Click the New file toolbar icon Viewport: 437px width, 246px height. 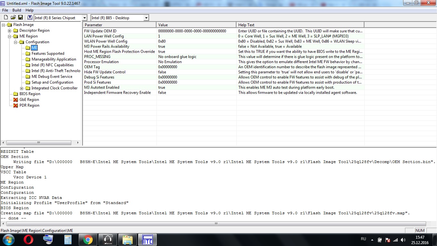[6, 18]
